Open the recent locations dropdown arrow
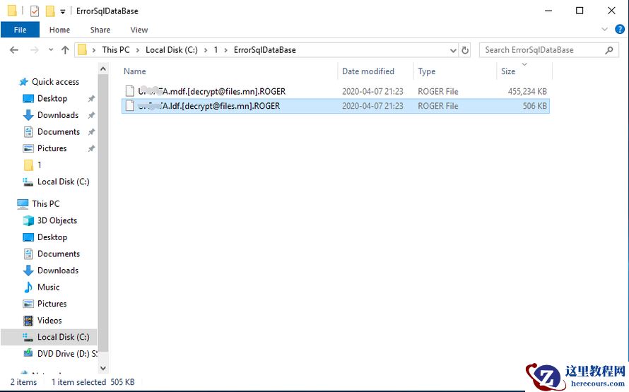This screenshot has height=392, width=629. point(51,50)
